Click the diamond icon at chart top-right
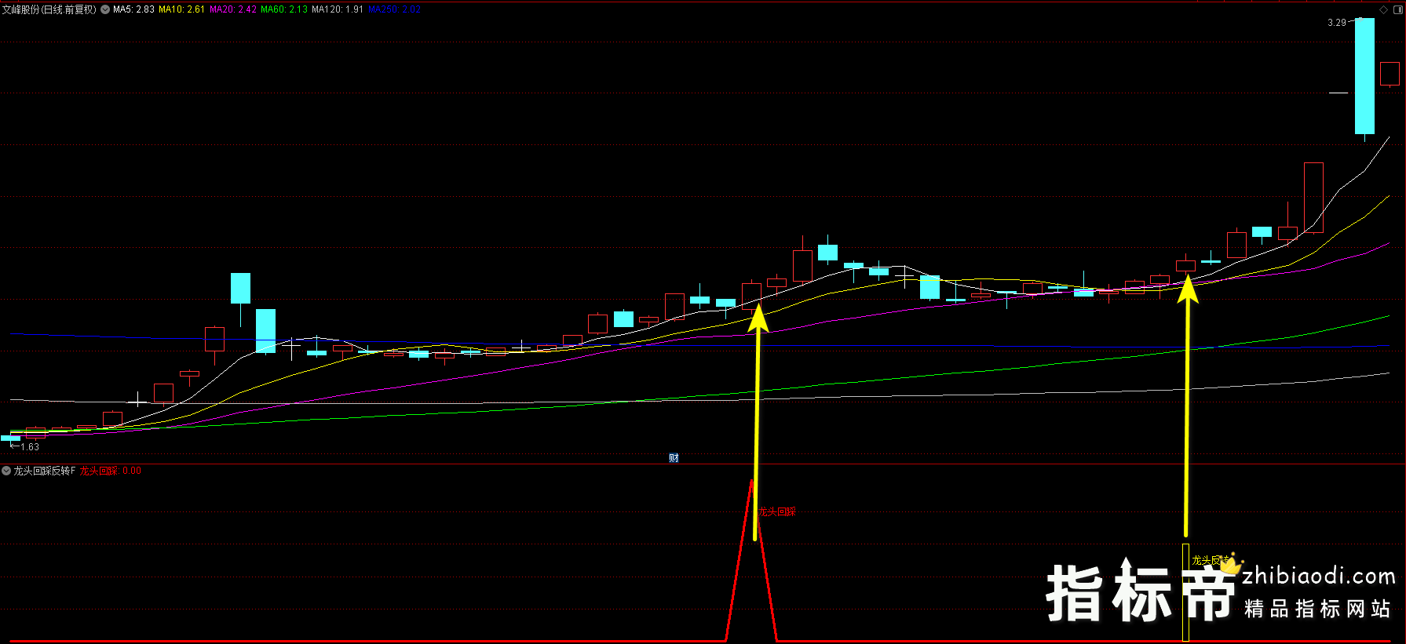 tap(1383, 9)
